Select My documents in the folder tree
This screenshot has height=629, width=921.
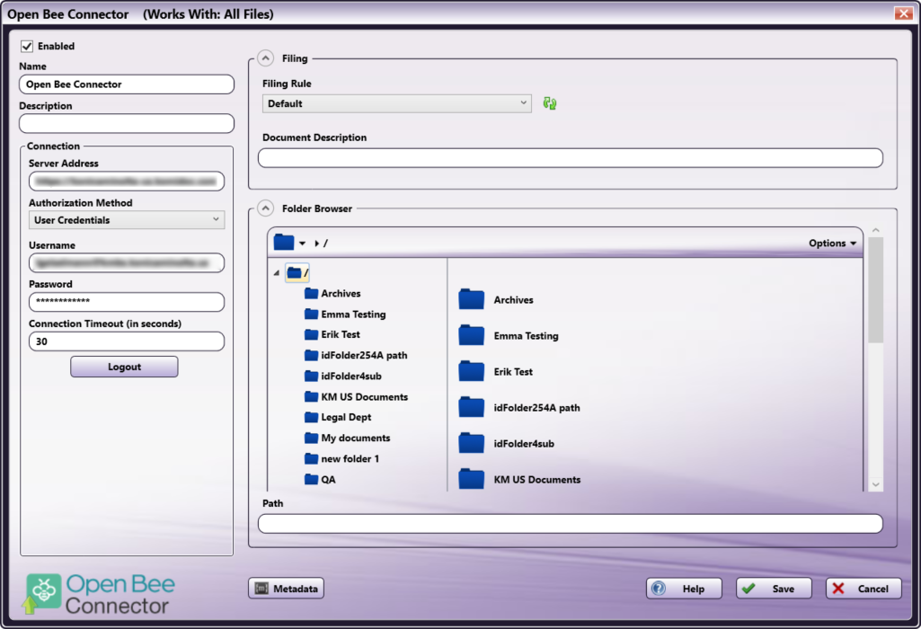[356, 438]
